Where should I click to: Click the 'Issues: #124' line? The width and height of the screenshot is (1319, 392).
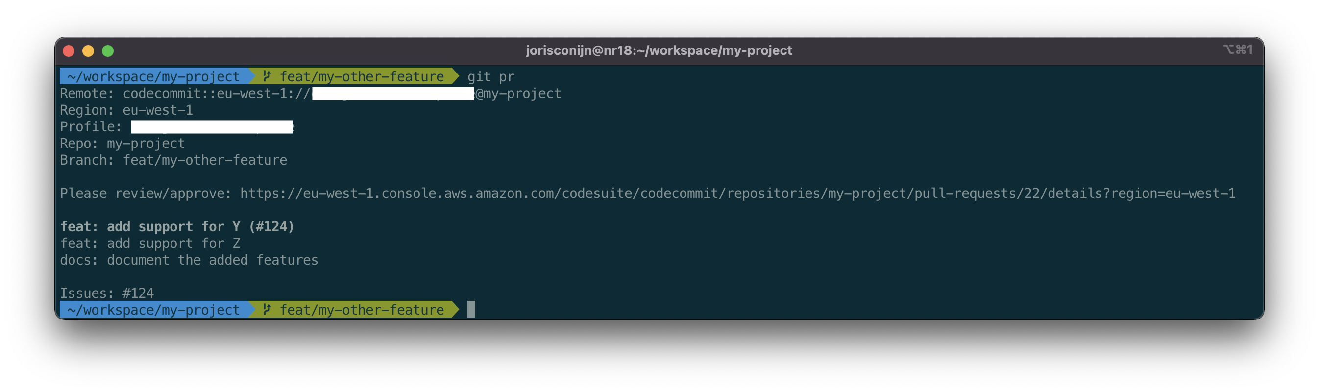(106, 293)
